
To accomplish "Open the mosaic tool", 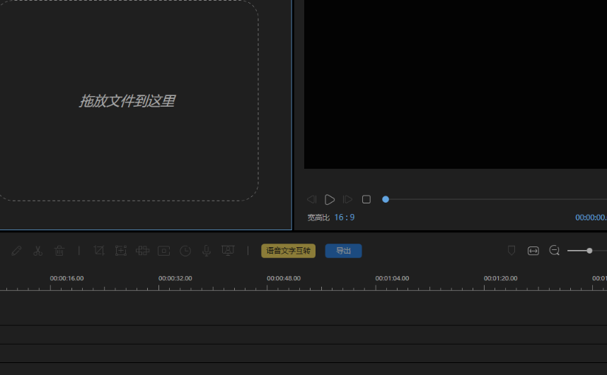I will click(x=142, y=251).
